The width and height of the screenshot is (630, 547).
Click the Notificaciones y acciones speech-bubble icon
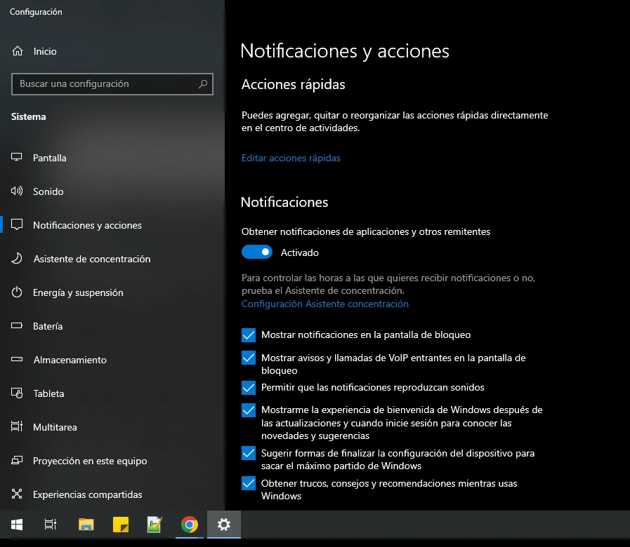[x=16, y=224]
